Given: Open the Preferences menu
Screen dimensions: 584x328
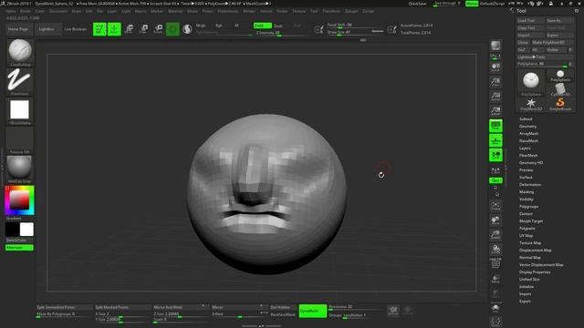Looking at the screenshot, I should [228, 11].
